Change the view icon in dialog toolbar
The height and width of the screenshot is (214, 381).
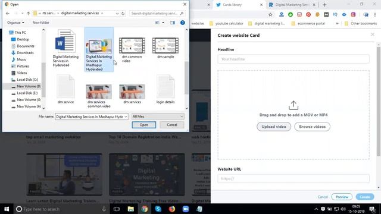point(157,23)
